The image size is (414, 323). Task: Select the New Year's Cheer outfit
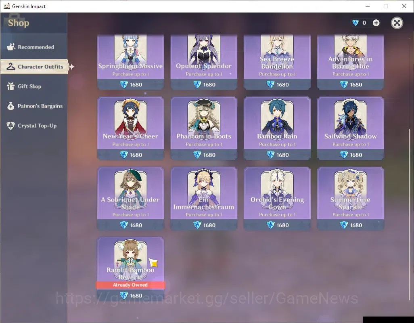tap(130, 128)
